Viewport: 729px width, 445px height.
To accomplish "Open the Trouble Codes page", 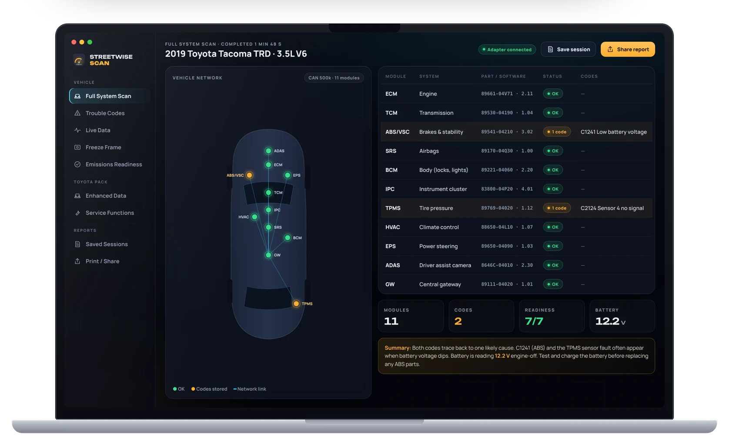I will click(x=110, y=113).
